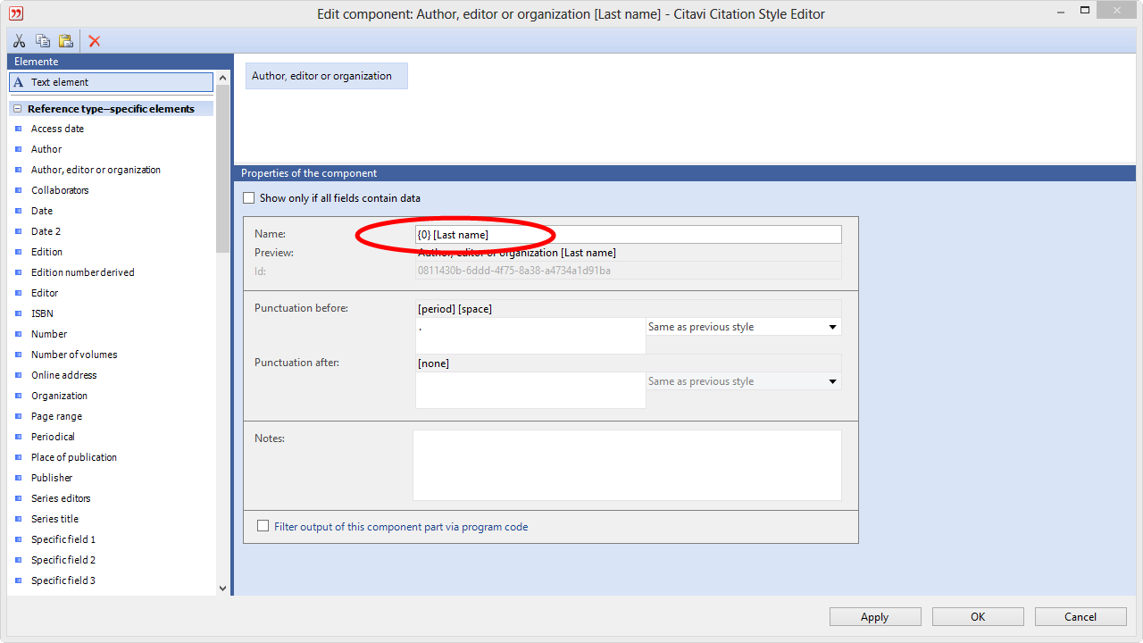
Task: Select the Edition element
Action: click(46, 252)
